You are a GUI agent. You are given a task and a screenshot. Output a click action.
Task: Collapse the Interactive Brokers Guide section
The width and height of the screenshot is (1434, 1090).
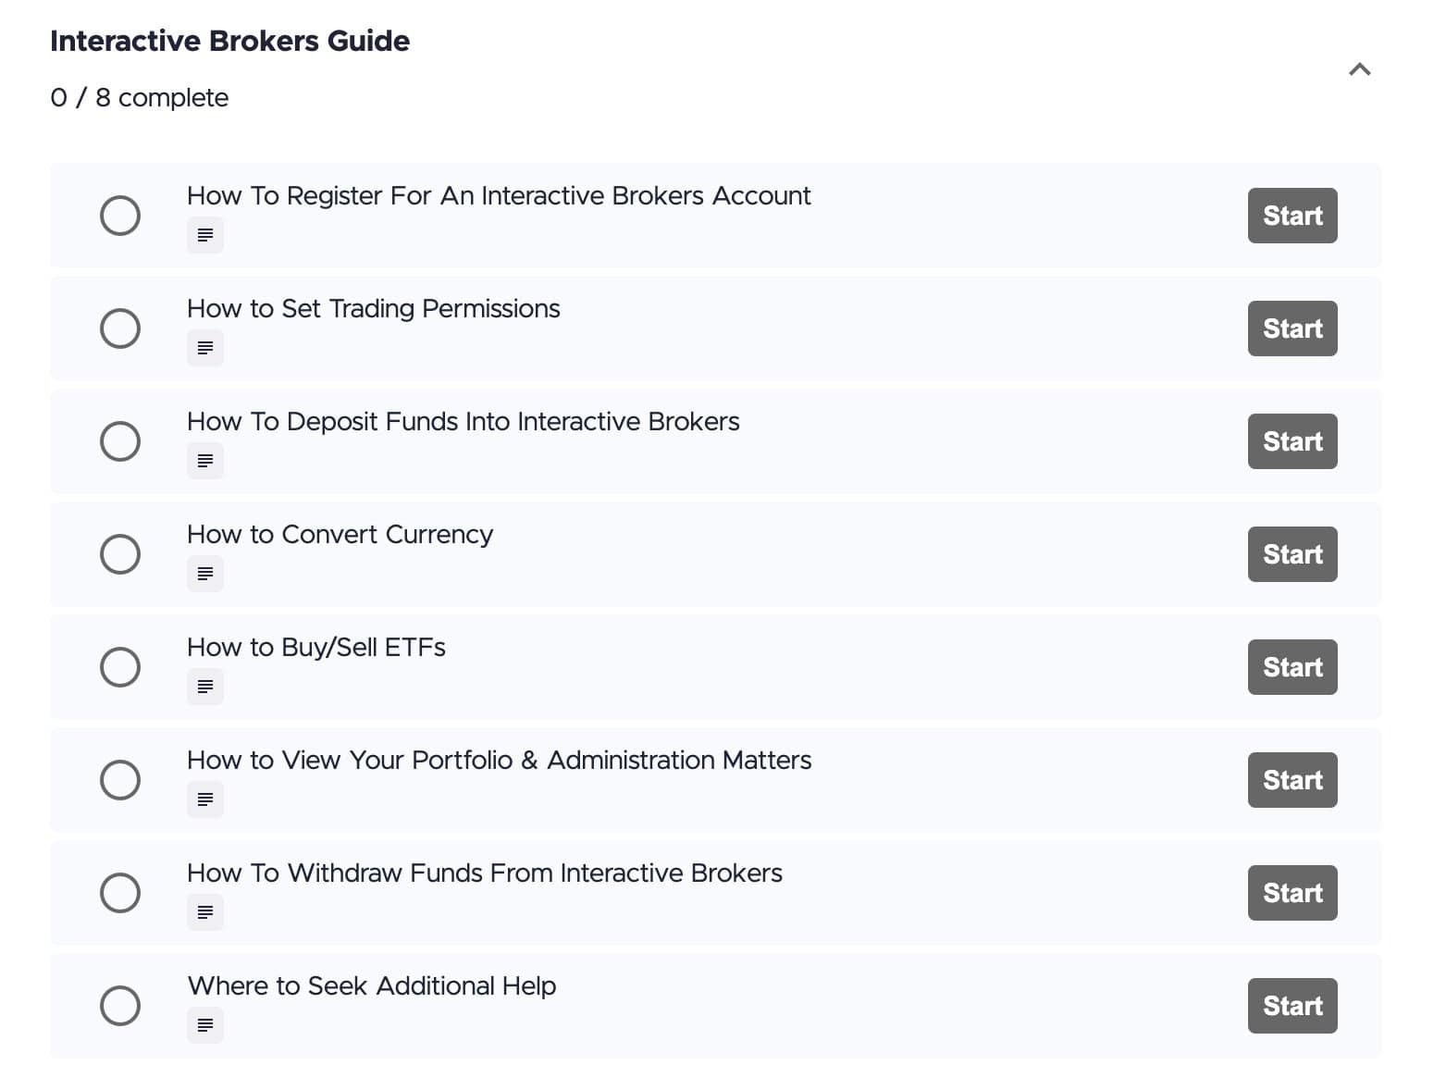point(1359,69)
